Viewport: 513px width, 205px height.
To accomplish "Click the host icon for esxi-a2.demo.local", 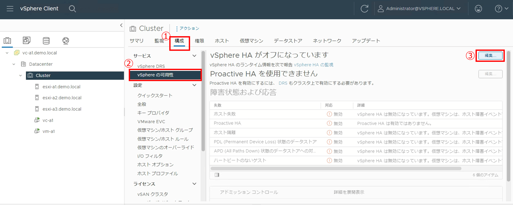I will pyautogui.click(x=37, y=98).
